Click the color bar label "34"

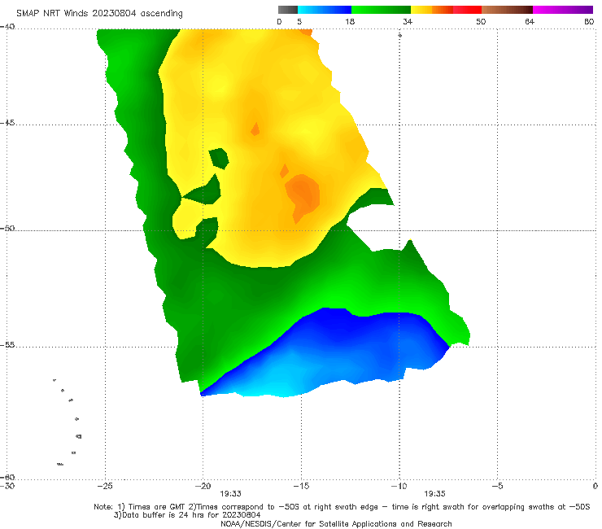coord(408,21)
